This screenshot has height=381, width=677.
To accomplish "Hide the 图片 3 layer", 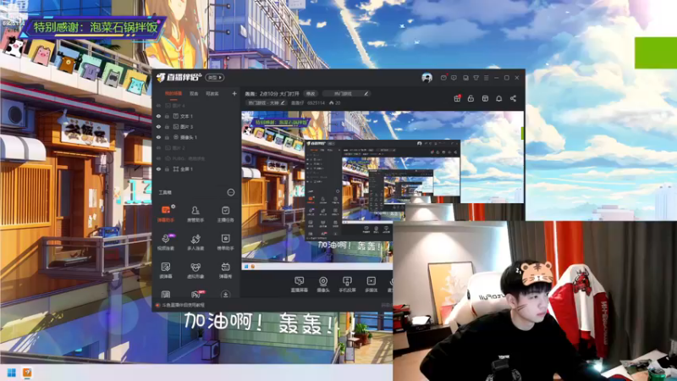I will click(x=158, y=126).
